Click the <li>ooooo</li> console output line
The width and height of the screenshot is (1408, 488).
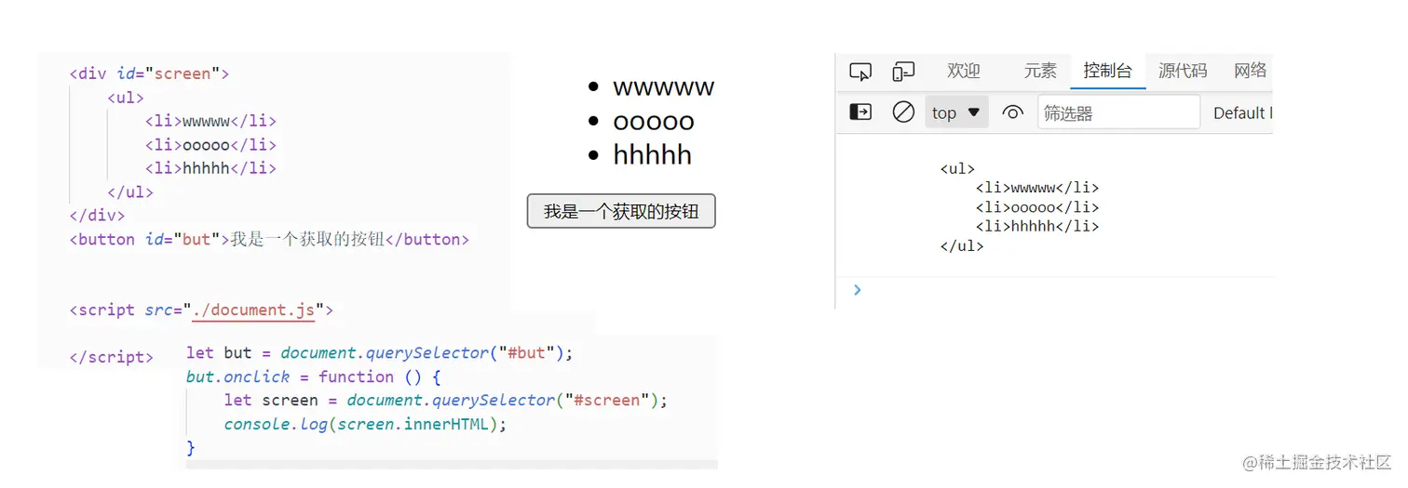coord(1037,207)
